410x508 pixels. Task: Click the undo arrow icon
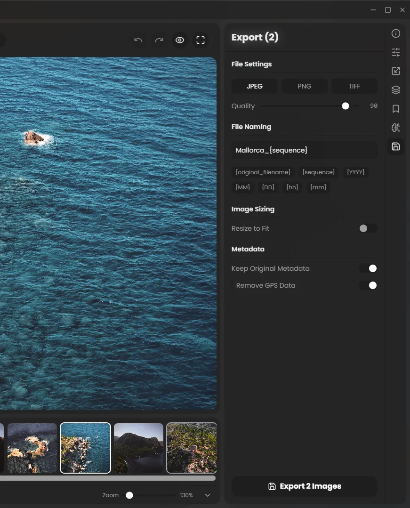click(x=138, y=40)
